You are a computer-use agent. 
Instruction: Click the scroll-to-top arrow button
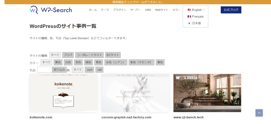click(x=259, y=113)
